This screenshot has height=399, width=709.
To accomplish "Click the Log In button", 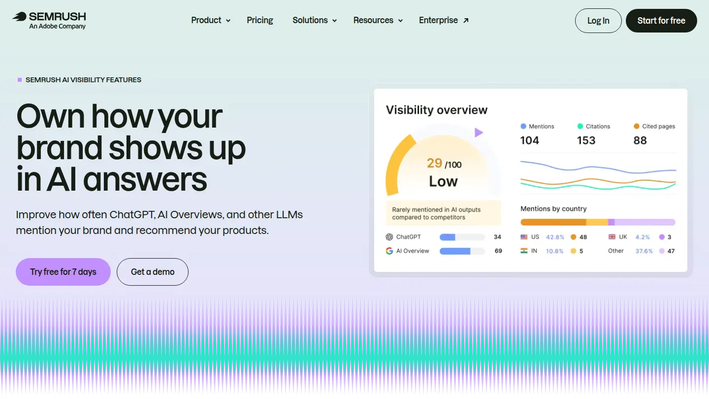I will (x=598, y=21).
